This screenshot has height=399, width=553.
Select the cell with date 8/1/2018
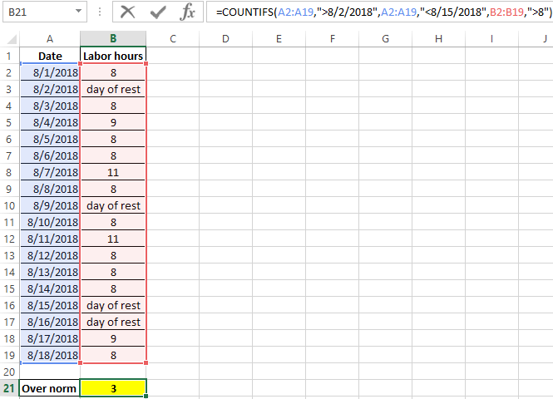(x=50, y=72)
